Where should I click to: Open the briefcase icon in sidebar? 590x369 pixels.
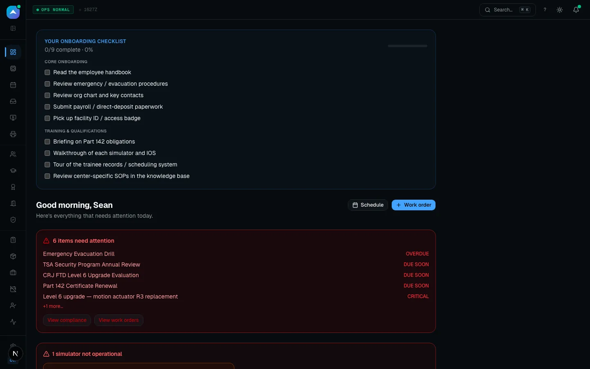coord(13,273)
